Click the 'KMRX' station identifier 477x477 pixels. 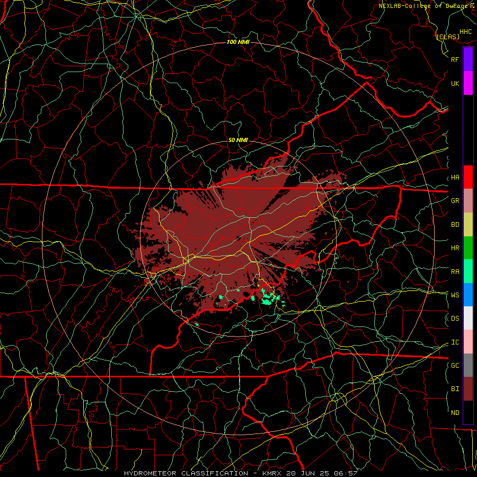point(272,473)
